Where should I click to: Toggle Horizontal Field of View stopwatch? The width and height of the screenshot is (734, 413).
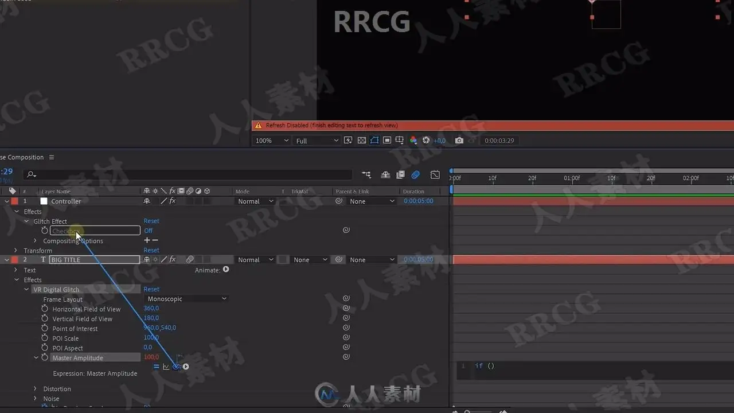pyautogui.click(x=45, y=309)
